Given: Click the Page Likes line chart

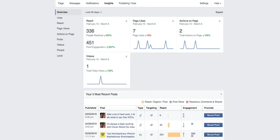Looking at the screenshot, I should click(x=153, y=44).
